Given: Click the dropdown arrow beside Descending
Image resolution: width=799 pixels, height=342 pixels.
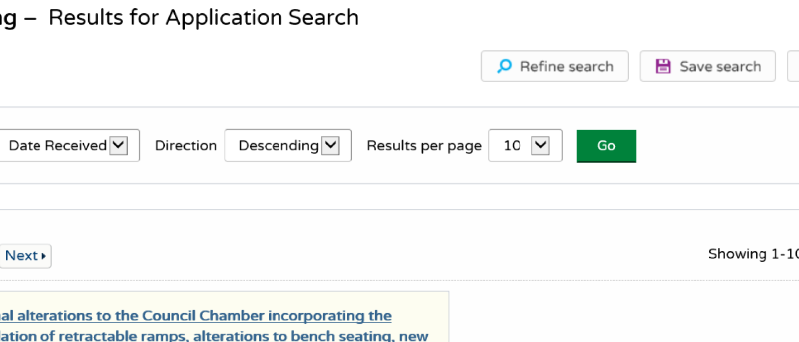Looking at the screenshot, I should [x=331, y=145].
